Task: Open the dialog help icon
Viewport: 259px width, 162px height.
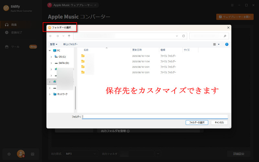Action: point(227,44)
